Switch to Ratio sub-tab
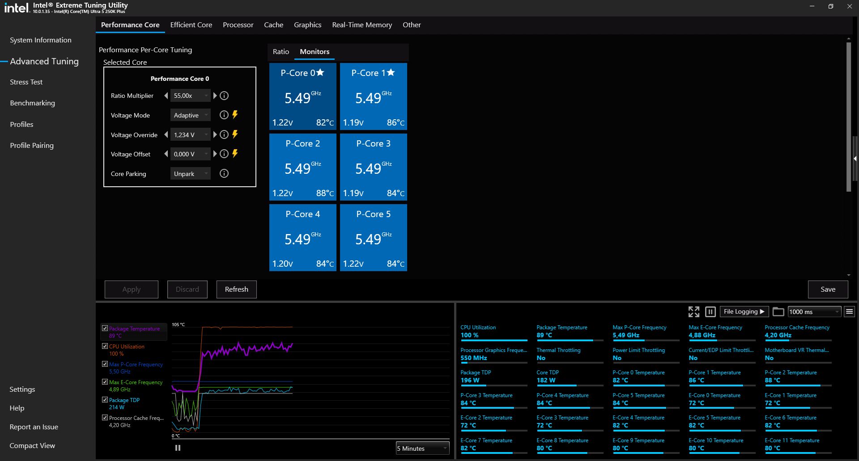Viewport: 859px width, 461px height. click(x=281, y=51)
